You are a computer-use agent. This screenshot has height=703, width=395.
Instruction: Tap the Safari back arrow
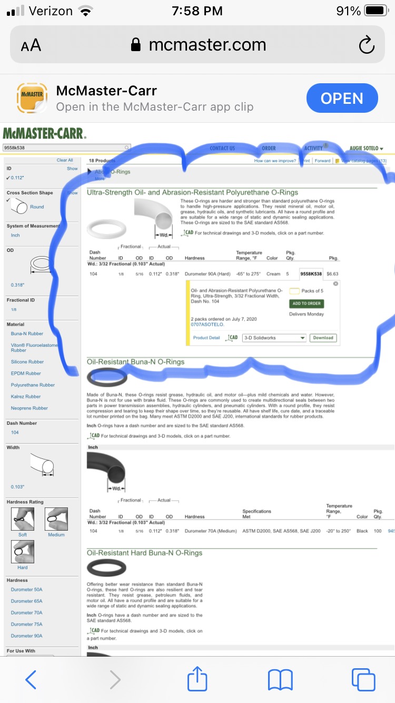pyautogui.click(x=31, y=679)
